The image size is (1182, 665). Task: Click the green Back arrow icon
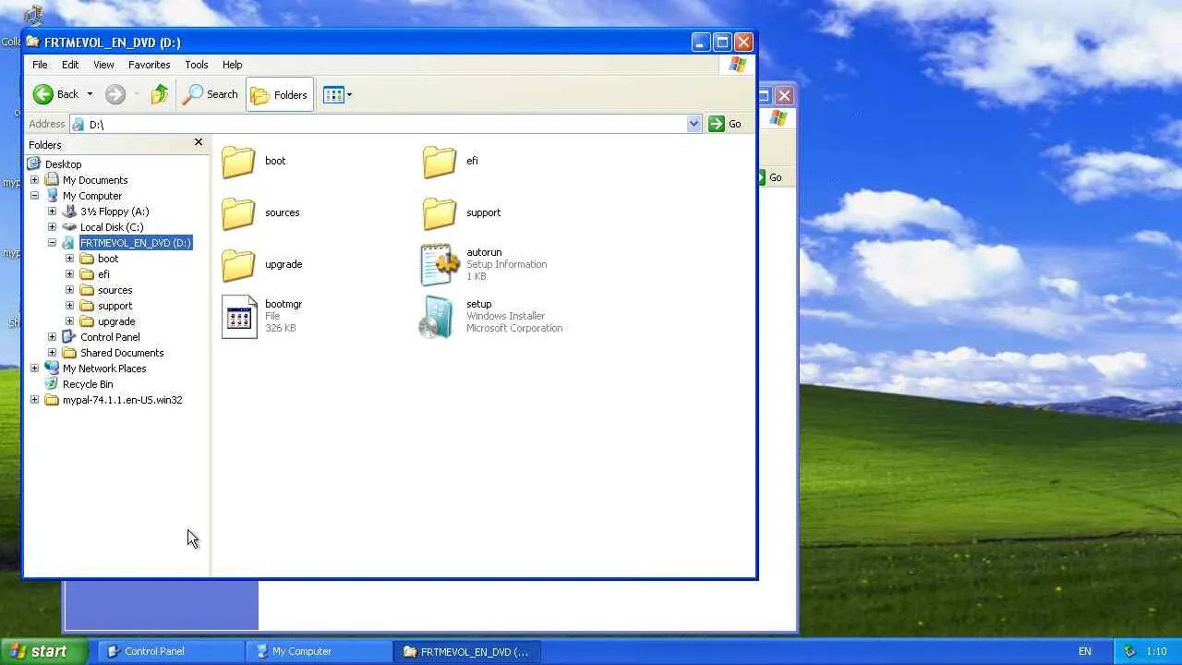pos(42,94)
